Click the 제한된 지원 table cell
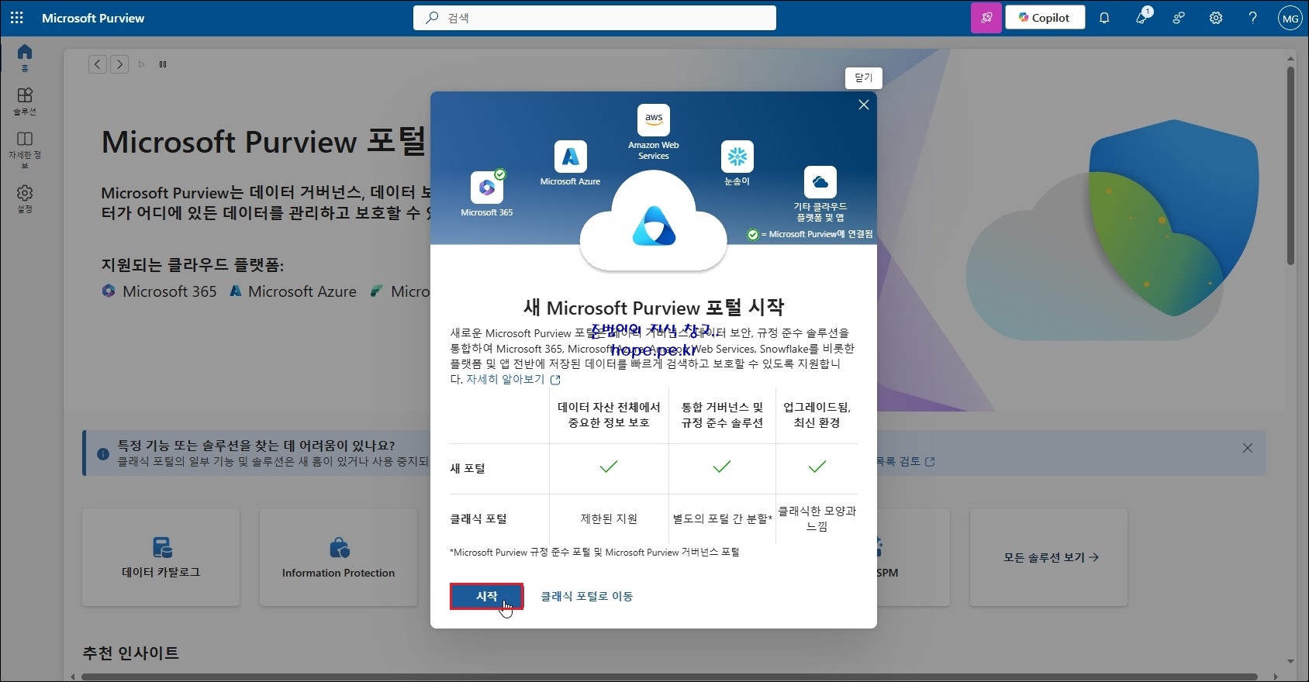The image size is (1309, 682). click(609, 518)
